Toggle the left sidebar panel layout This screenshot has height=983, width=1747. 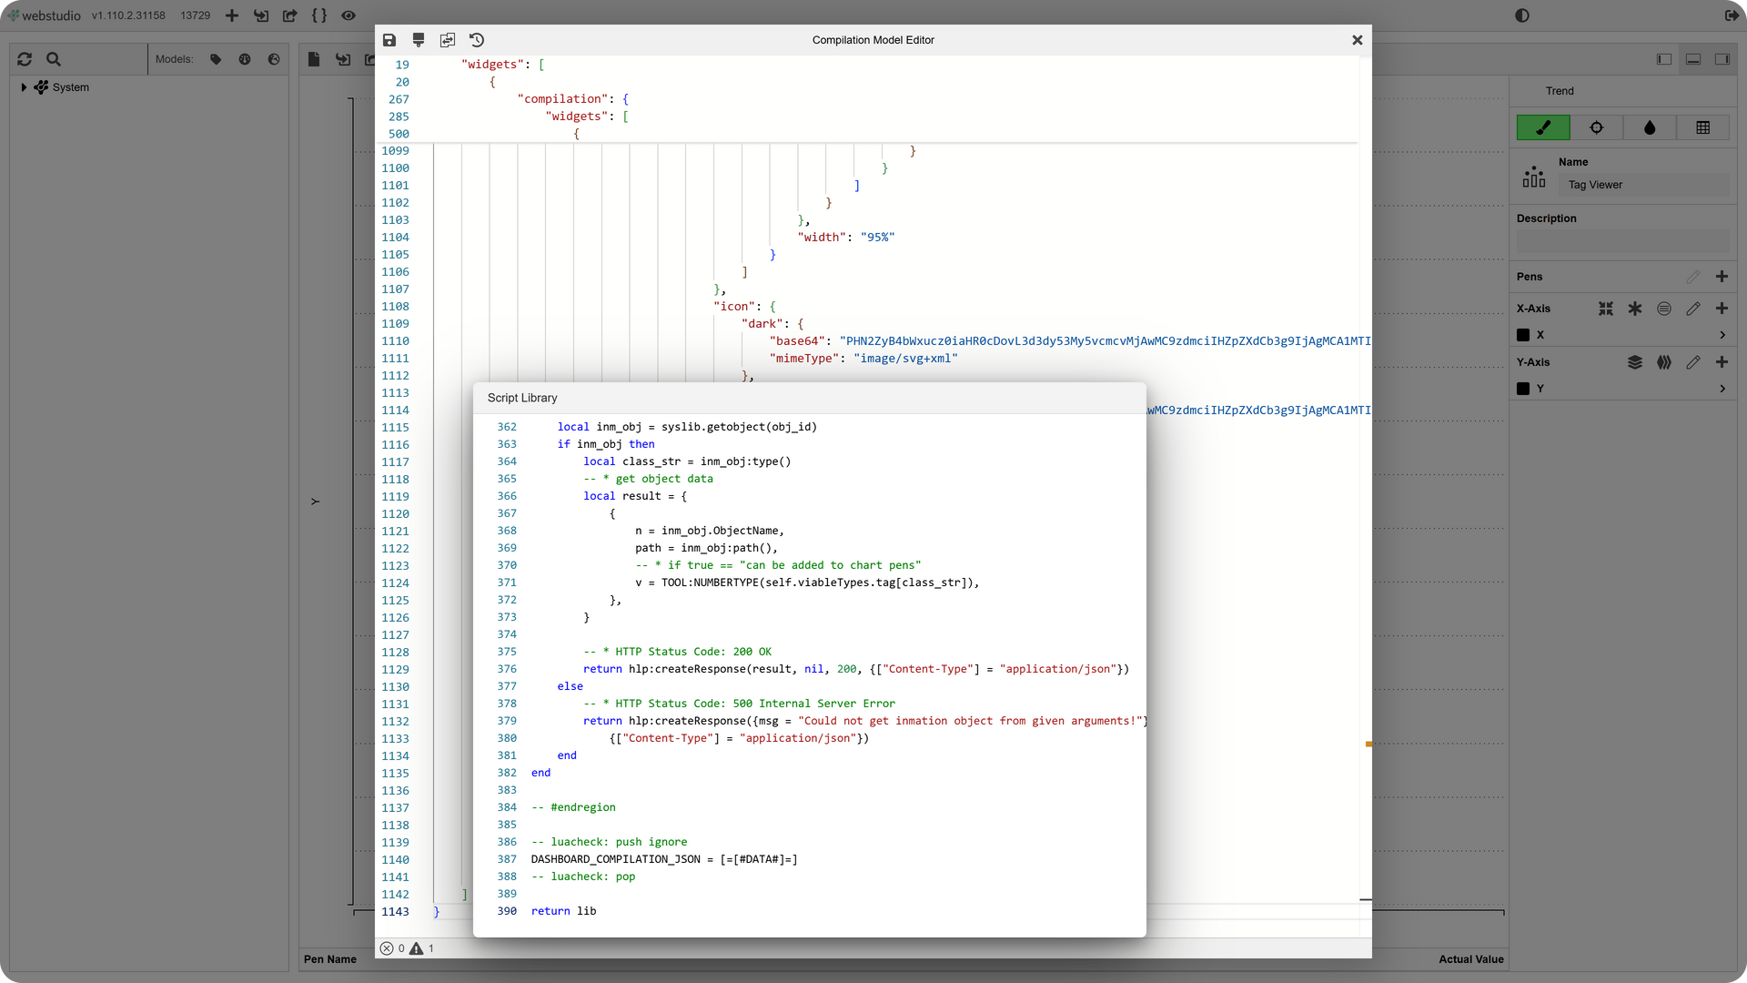pyautogui.click(x=1664, y=59)
